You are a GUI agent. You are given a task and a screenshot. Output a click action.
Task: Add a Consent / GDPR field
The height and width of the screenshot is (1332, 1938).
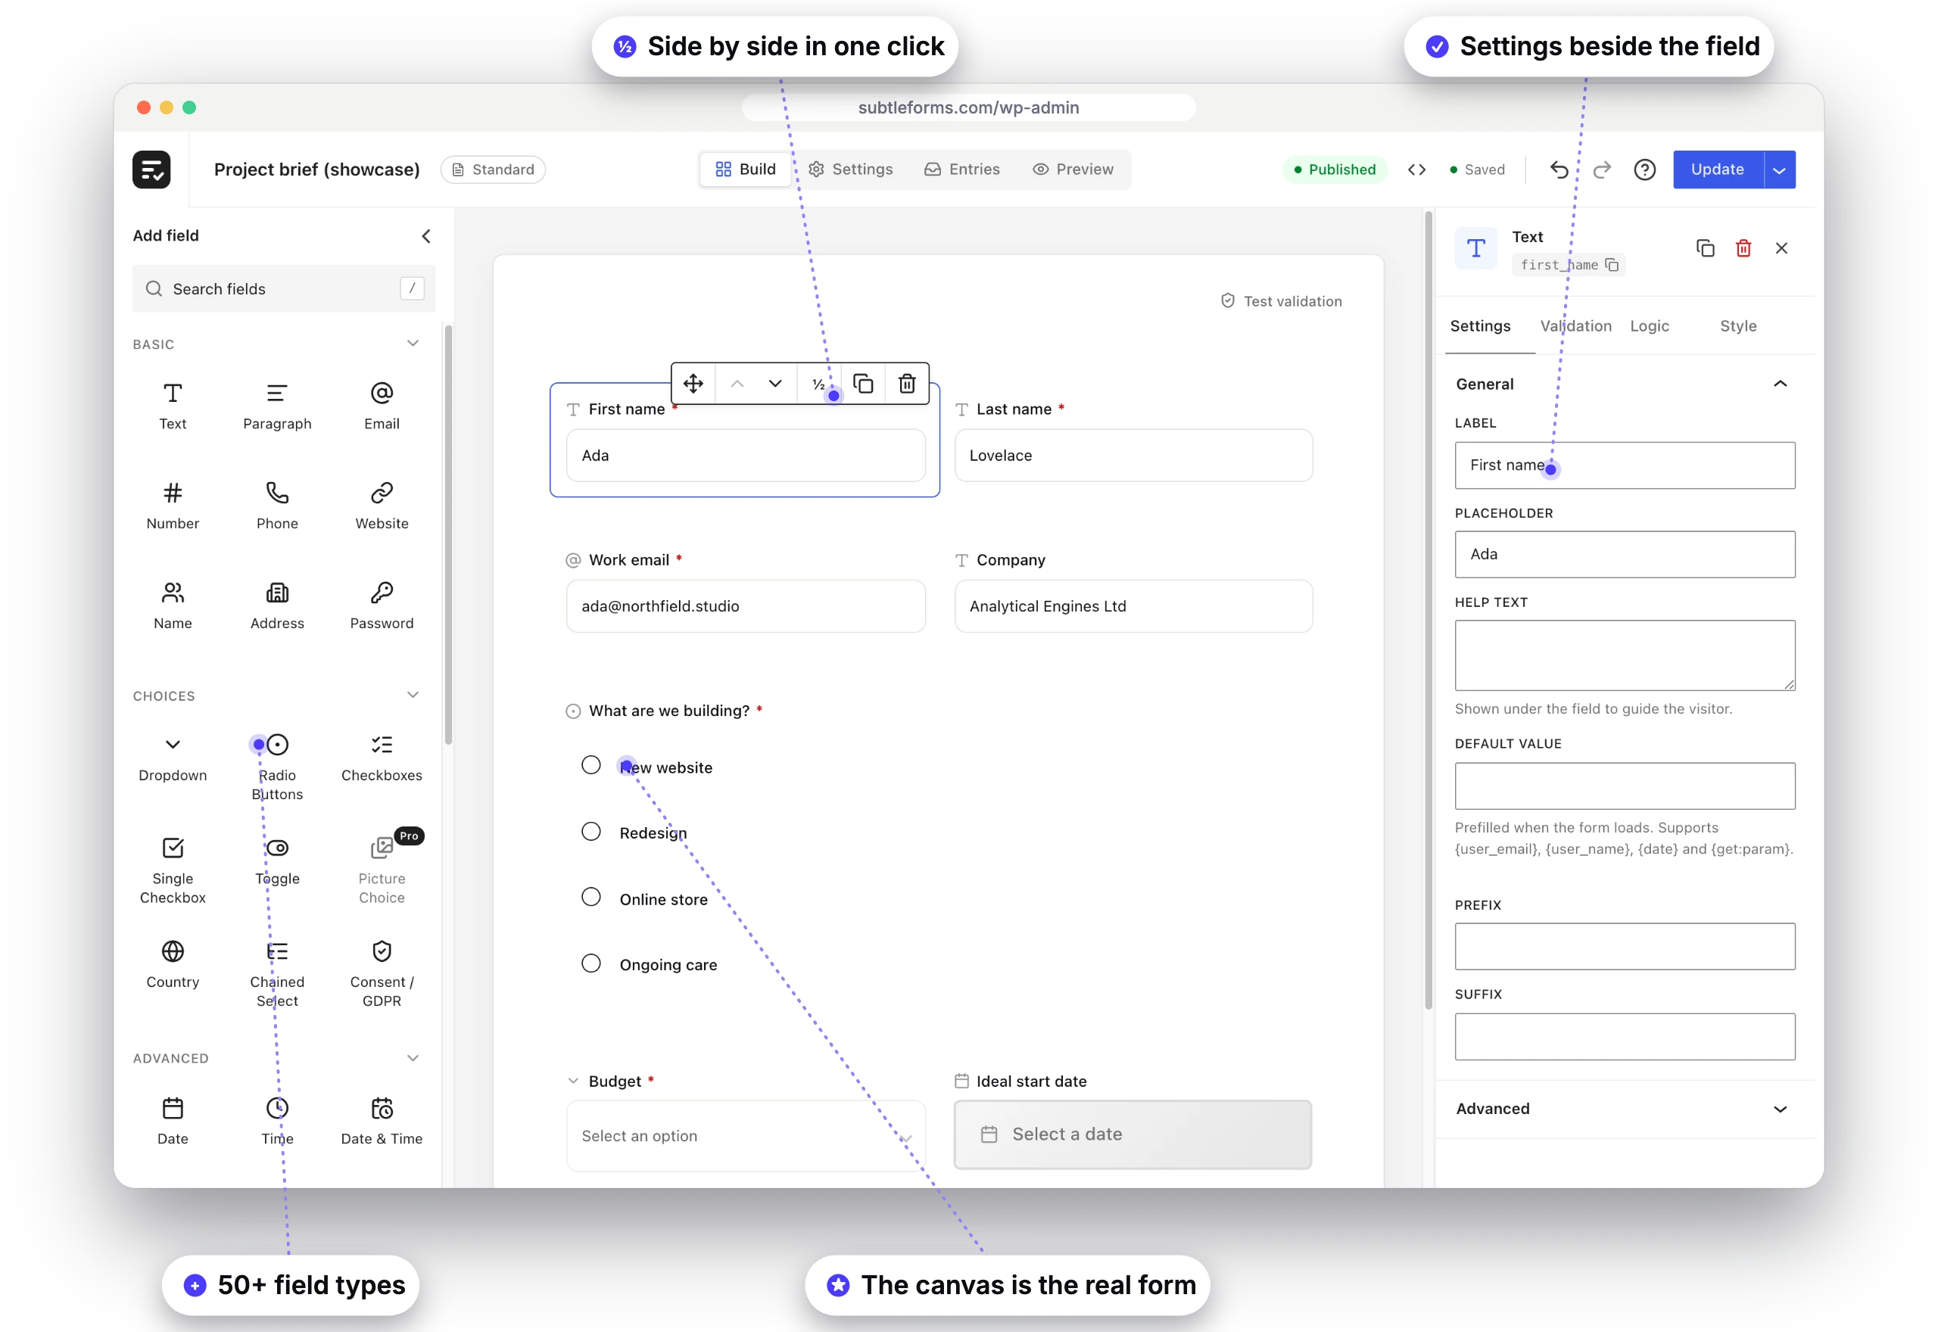pyautogui.click(x=382, y=973)
